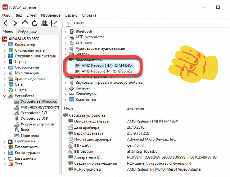Click the Системная плата motherboard icon
This screenshot has width=230, height=177.
coord(11,50)
